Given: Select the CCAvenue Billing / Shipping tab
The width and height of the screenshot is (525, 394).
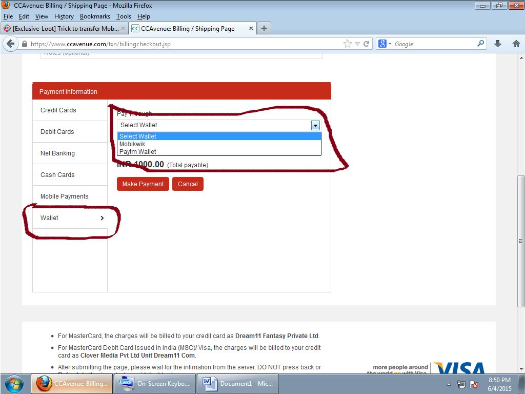Looking at the screenshot, I should coord(193,29).
